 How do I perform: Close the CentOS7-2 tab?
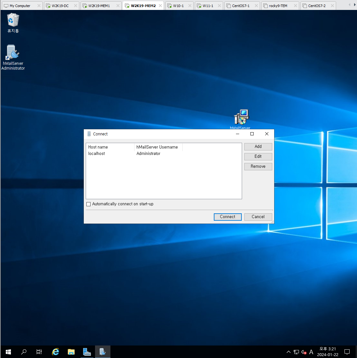pyautogui.click(x=332, y=6)
